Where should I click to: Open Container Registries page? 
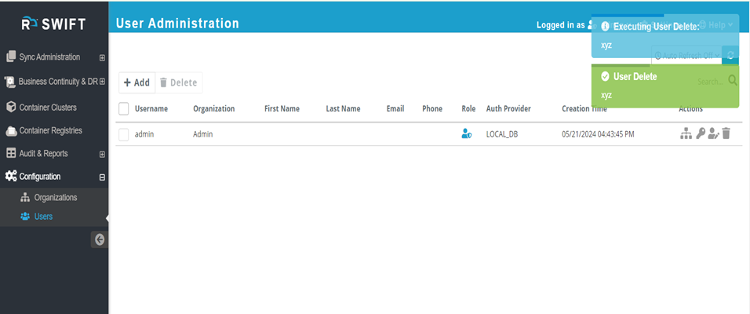(x=50, y=130)
